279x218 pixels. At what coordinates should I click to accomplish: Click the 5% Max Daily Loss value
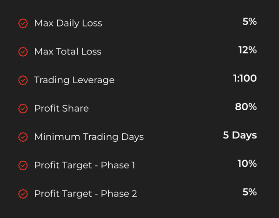click(x=249, y=21)
